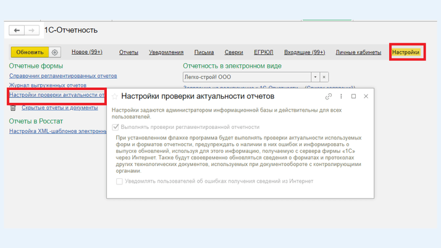Toggle Выполнять проверки регламентированной отчетности checkbox

click(115, 127)
